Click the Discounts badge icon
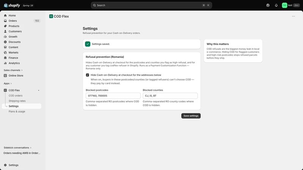Screen dimensions: 303x170 pyautogui.click(x=5, y=42)
